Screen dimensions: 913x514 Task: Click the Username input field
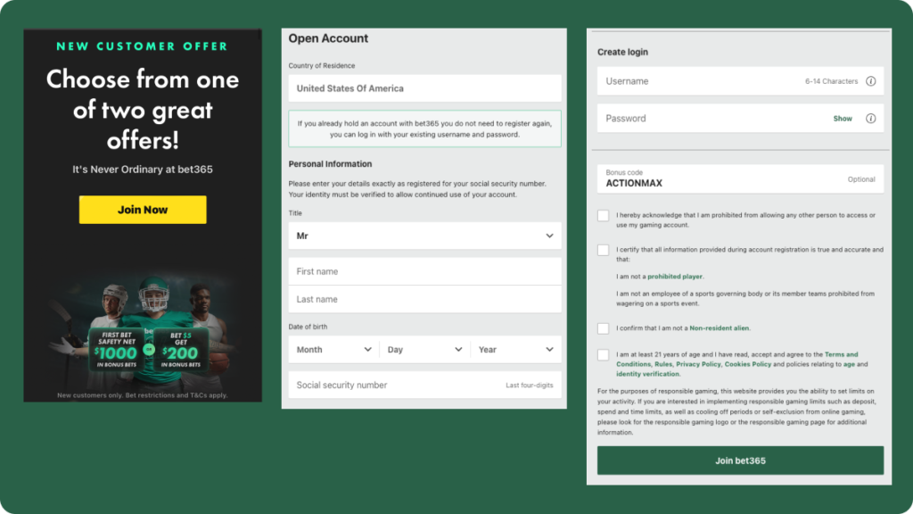pyautogui.click(x=740, y=81)
